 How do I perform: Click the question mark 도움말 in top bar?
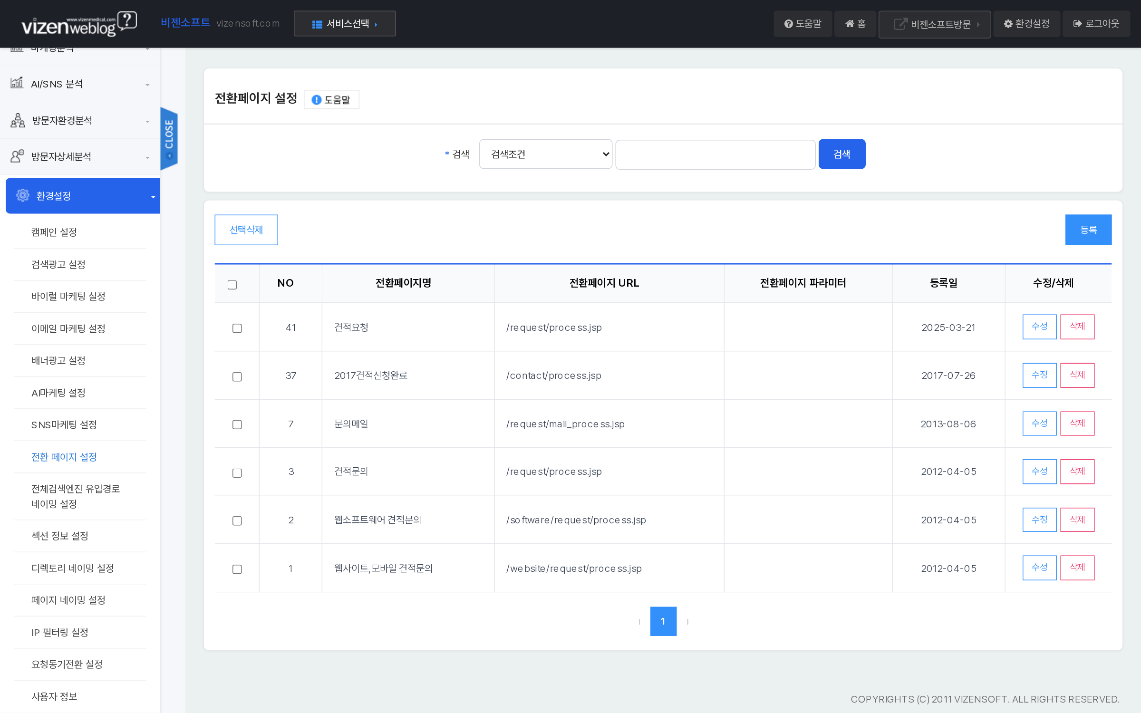click(x=803, y=24)
